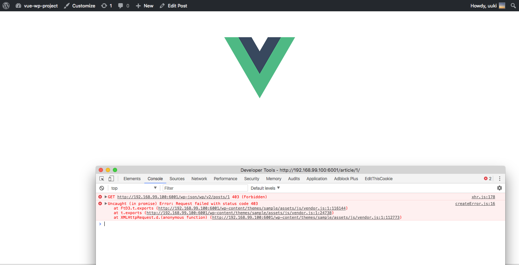Switch to the Elements tab
Image resolution: width=519 pixels, height=265 pixels.
[x=132, y=179]
